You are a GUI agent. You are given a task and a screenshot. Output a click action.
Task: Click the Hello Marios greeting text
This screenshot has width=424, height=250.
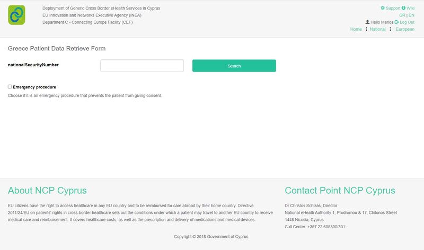point(382,22)
